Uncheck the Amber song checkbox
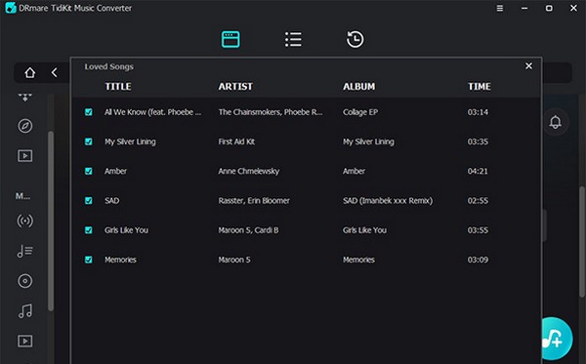 click(89, 171)
